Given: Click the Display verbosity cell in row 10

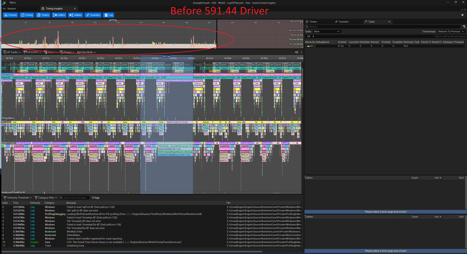Looking at the screenshot, I should coord(35,242).
